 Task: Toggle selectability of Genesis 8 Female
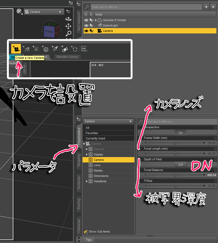[92, 20]
